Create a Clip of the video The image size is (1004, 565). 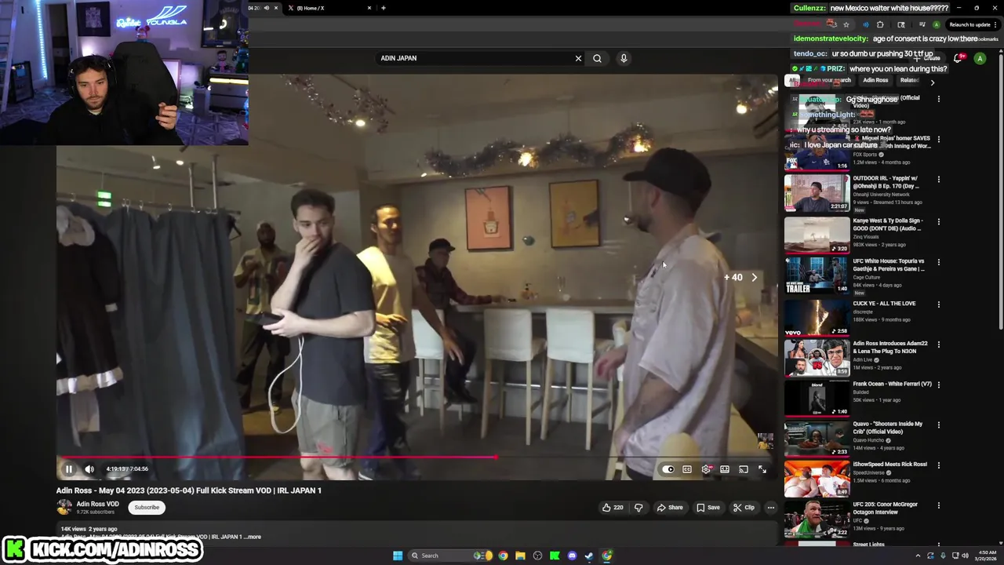pyautogui.click(x=744, y=508)
